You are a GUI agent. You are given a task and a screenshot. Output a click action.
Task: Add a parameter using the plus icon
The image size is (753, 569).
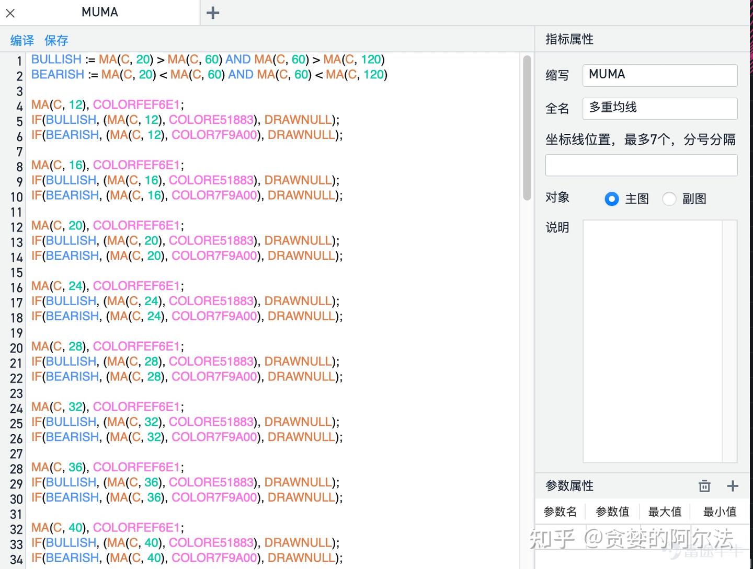733,486
